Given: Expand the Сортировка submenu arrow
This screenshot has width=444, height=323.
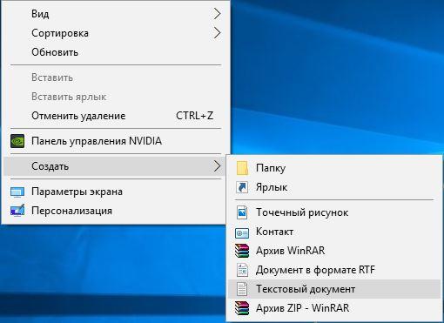Looking at the screenshot, I should [217, 33].
